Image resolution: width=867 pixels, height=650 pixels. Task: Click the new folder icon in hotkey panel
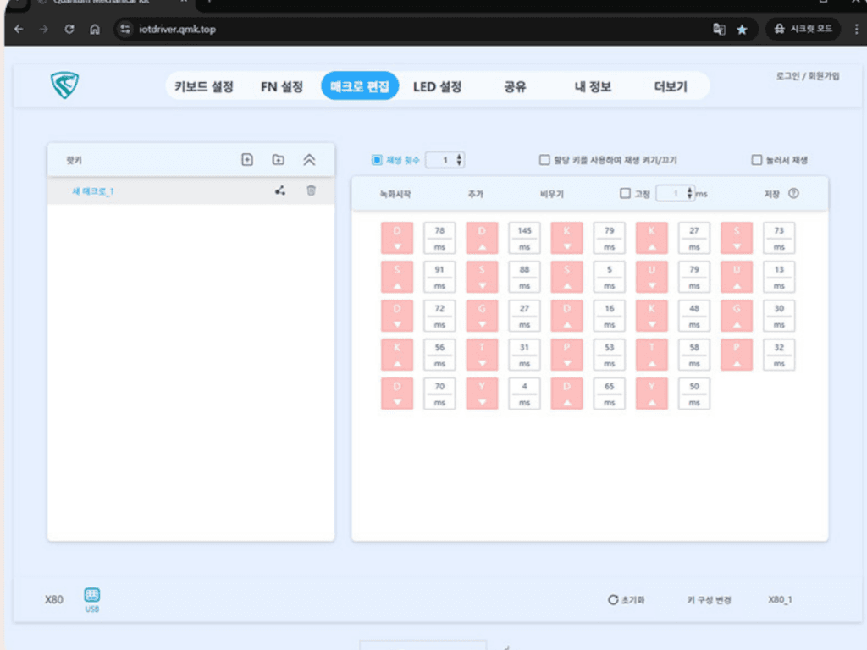[278, 159]
